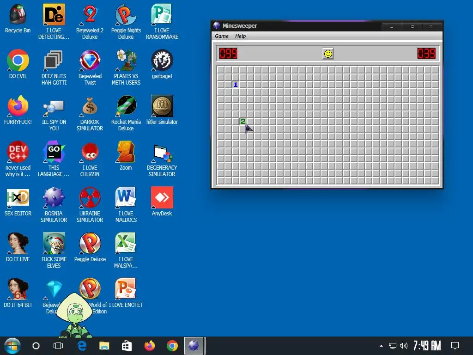Select the I LOVE EMOTET PowerPoint icon
The image size is (473, 355).
coord(126,294)
